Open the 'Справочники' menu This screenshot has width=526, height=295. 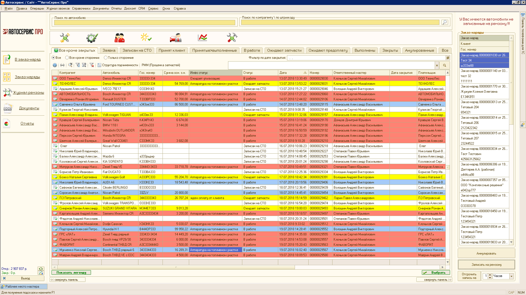[81, 8]
